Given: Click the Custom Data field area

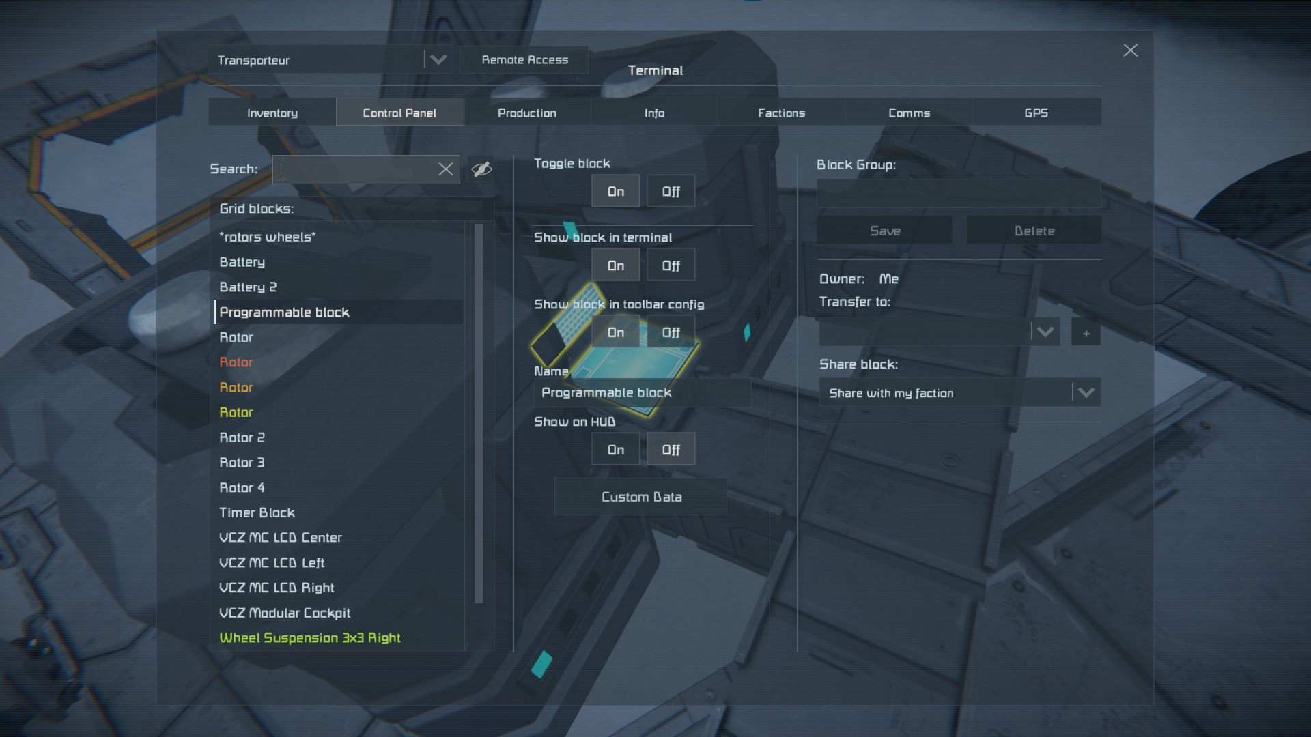Looking at the screenshot, I should (641, 497).
